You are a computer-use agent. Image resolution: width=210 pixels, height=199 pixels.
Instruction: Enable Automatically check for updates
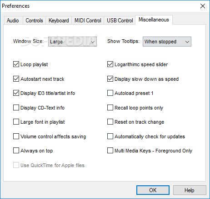click(110, 136)
